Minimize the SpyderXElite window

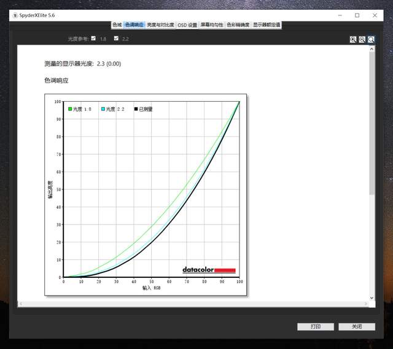[x=340, y=15]
